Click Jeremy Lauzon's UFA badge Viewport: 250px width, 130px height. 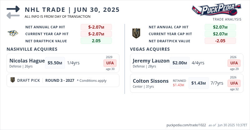pyautogui.click(x=234, y=63)
